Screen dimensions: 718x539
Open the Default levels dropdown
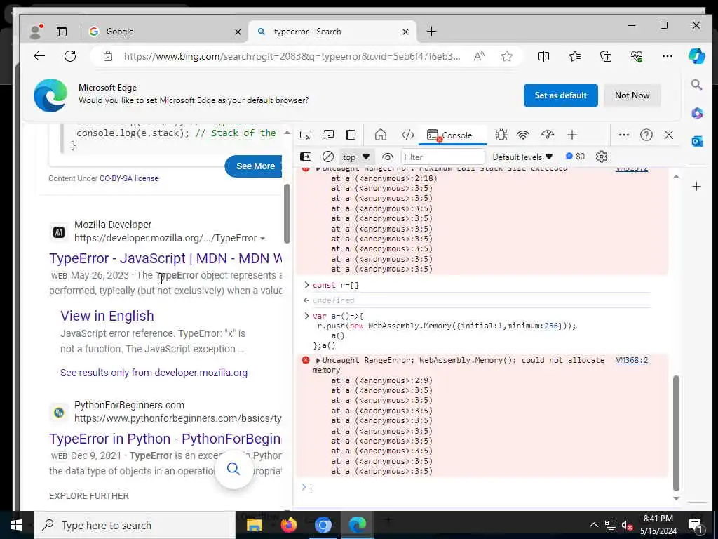point(522,157)
